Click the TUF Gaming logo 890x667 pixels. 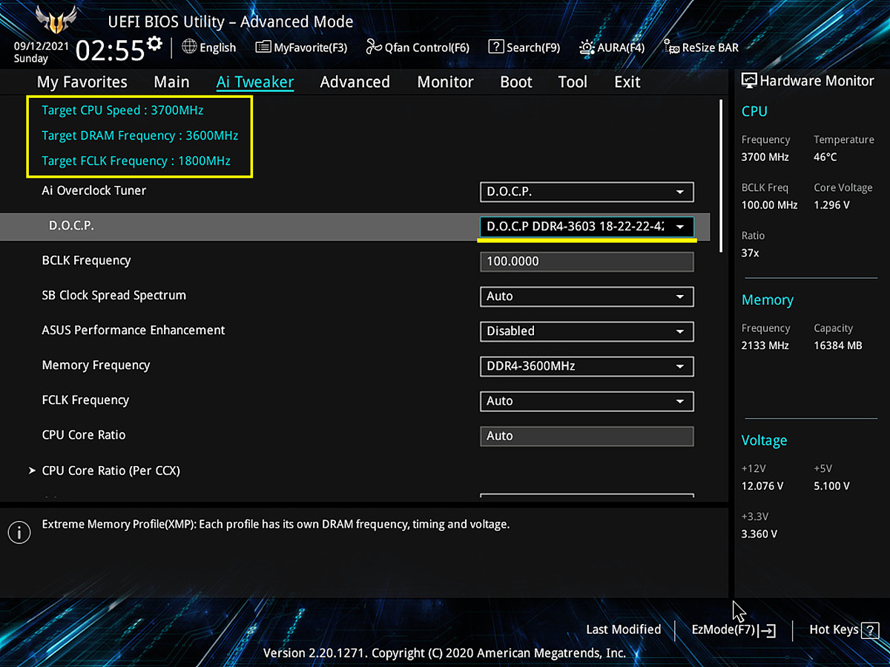[56, 19]
